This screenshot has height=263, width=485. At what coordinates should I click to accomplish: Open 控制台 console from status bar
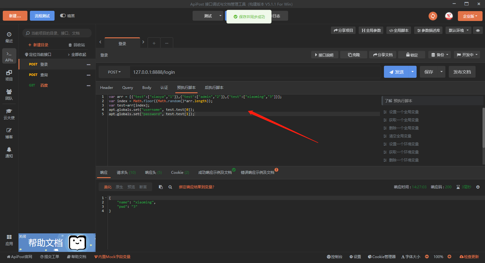[335, 257]
